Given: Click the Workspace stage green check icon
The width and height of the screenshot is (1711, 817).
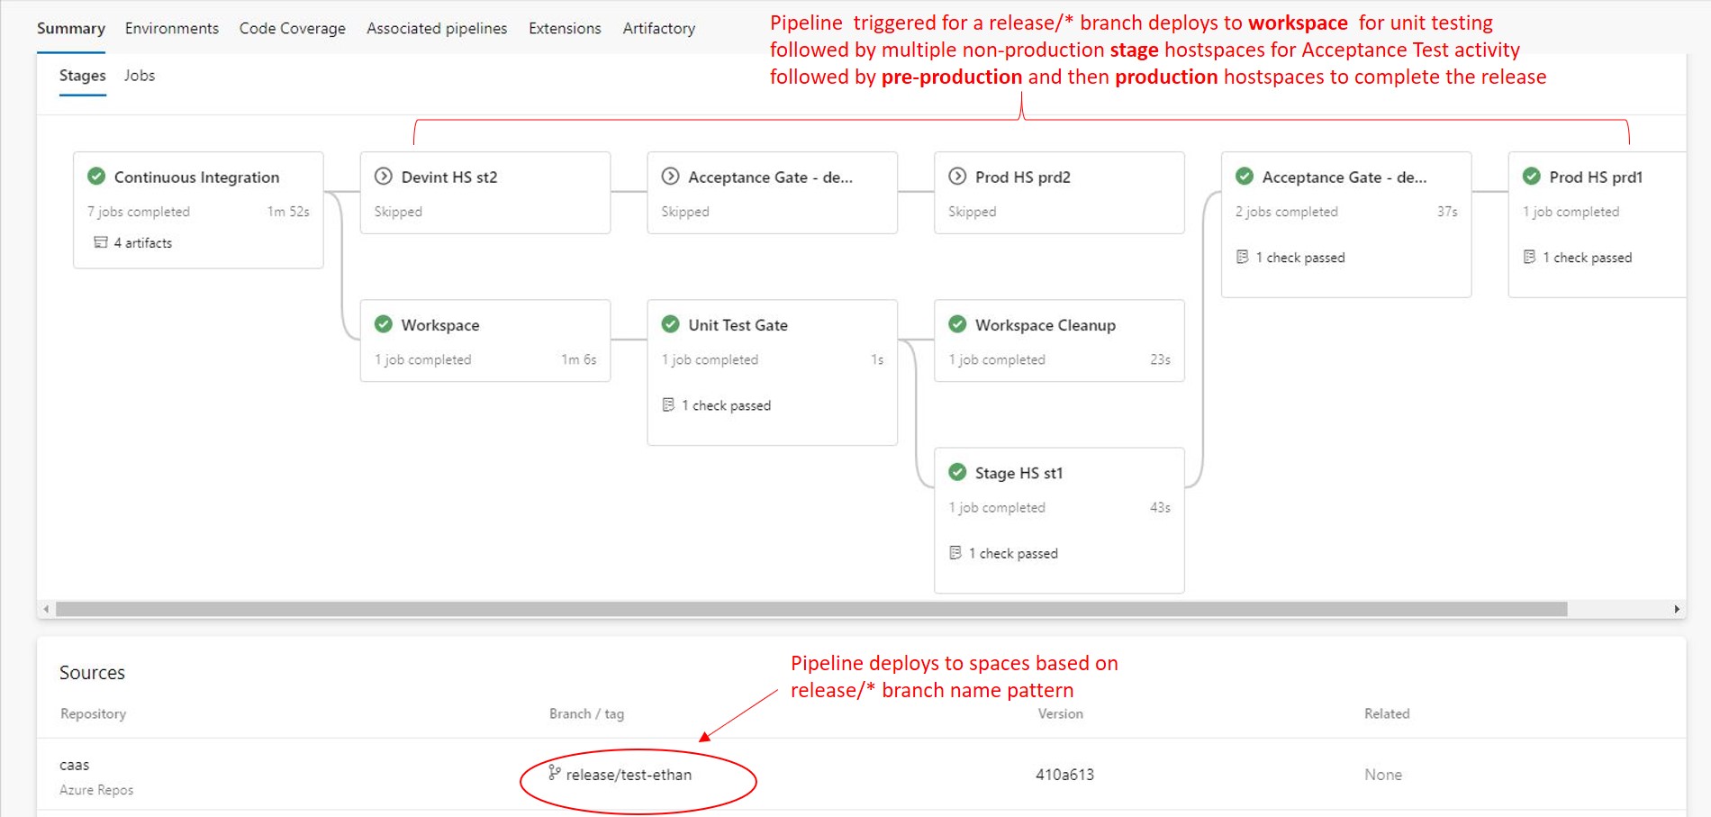Looking at the screenshot, I should (x=384, y=324).
